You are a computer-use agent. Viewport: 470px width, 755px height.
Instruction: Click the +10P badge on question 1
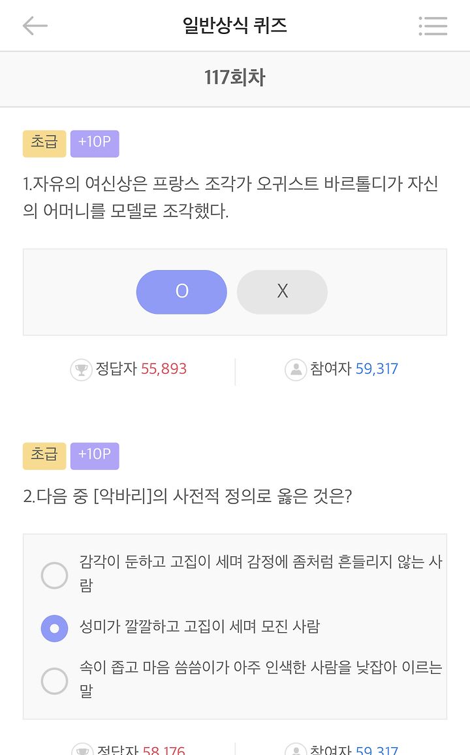tap(95, 143)
